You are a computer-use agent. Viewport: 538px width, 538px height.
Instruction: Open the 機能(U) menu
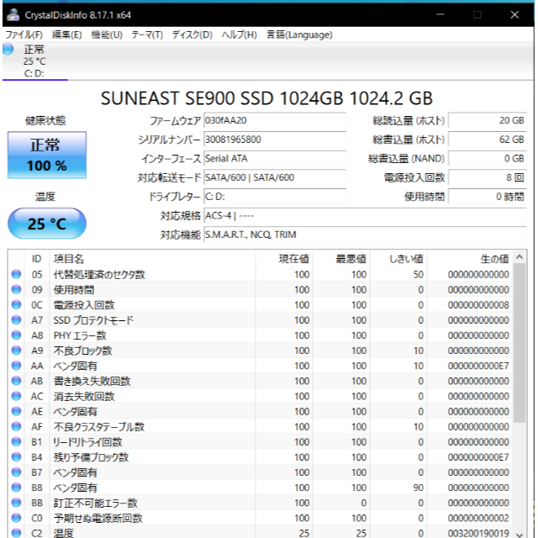107,34
